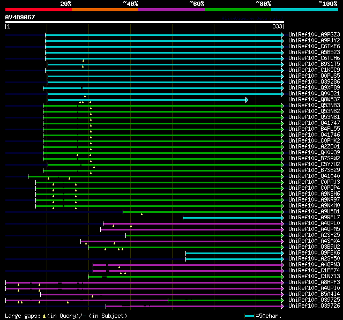
Task: Open hit UniRef100_A4QPL0
Action: (314, 224)
